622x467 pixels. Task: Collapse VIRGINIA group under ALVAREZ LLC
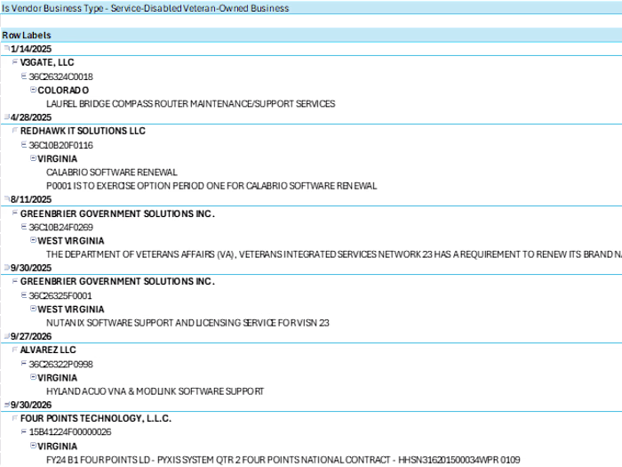coord(34,377)
